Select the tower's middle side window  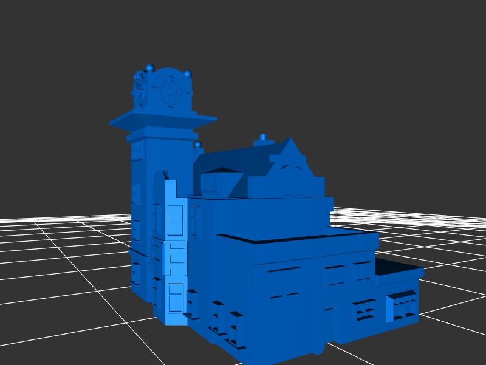pyautogui.click(x=136, y=193)
